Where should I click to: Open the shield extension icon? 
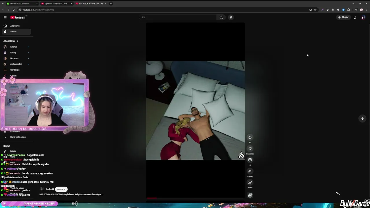338,10
